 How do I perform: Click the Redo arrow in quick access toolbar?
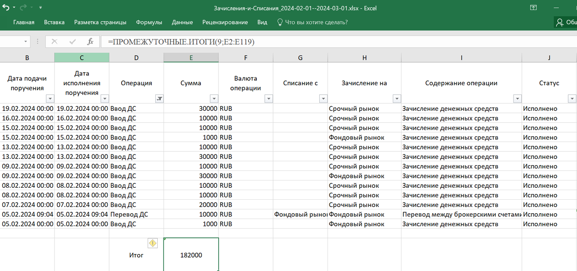[24, 8]
